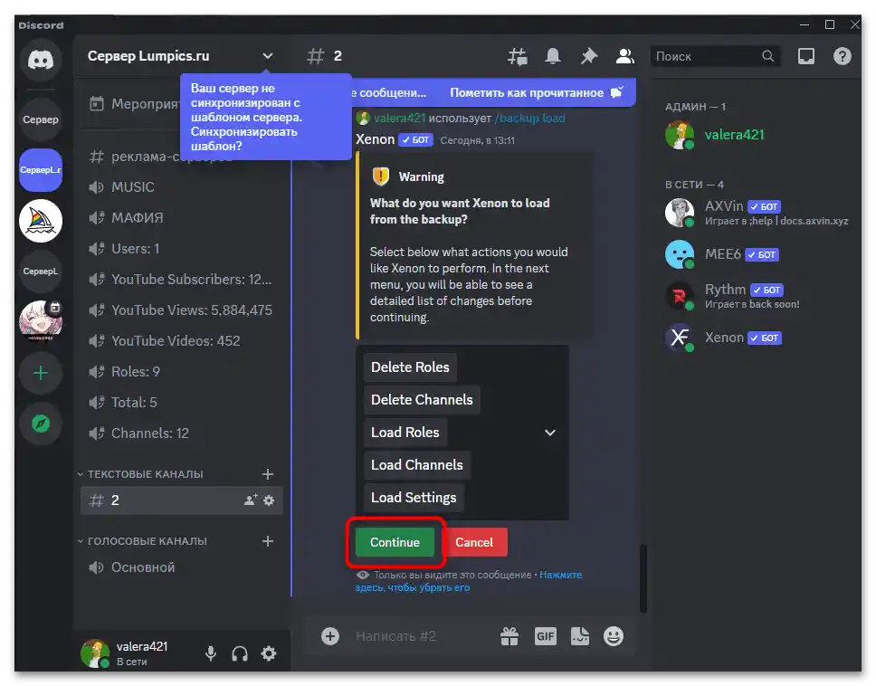Open the sticker picker
Viewport: 876px width, 686px height.
point(580,635)
